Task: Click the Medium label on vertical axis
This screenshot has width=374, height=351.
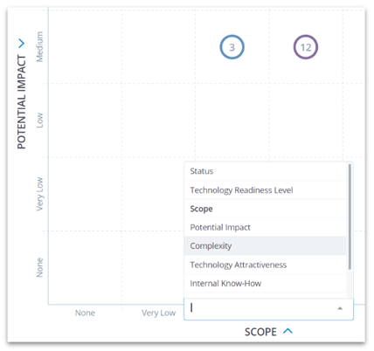Action: point(39,46)
